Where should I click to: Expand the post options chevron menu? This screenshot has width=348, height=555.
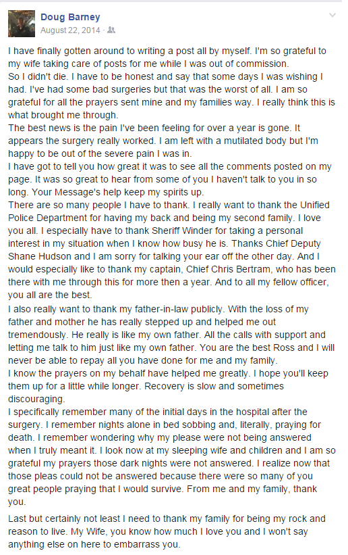click(332, 16)
